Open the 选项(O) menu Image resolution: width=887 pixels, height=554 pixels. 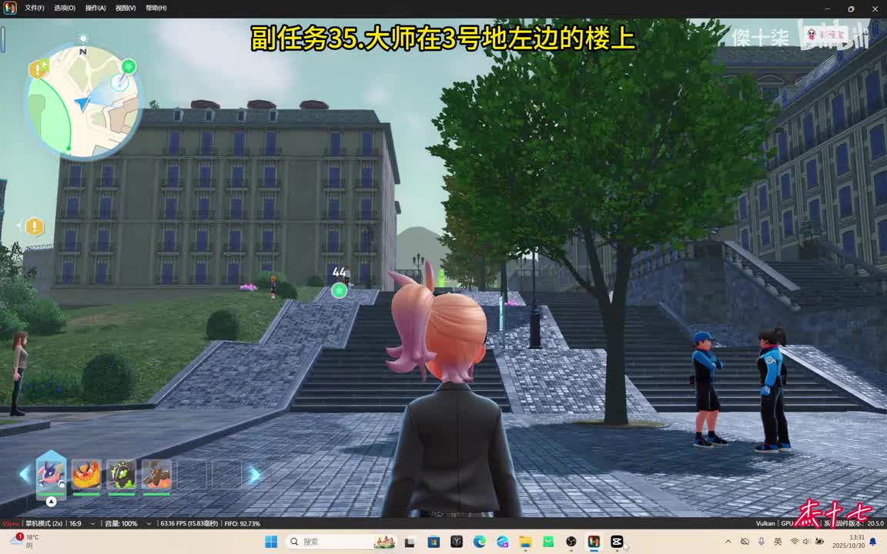tap(65, 8)
